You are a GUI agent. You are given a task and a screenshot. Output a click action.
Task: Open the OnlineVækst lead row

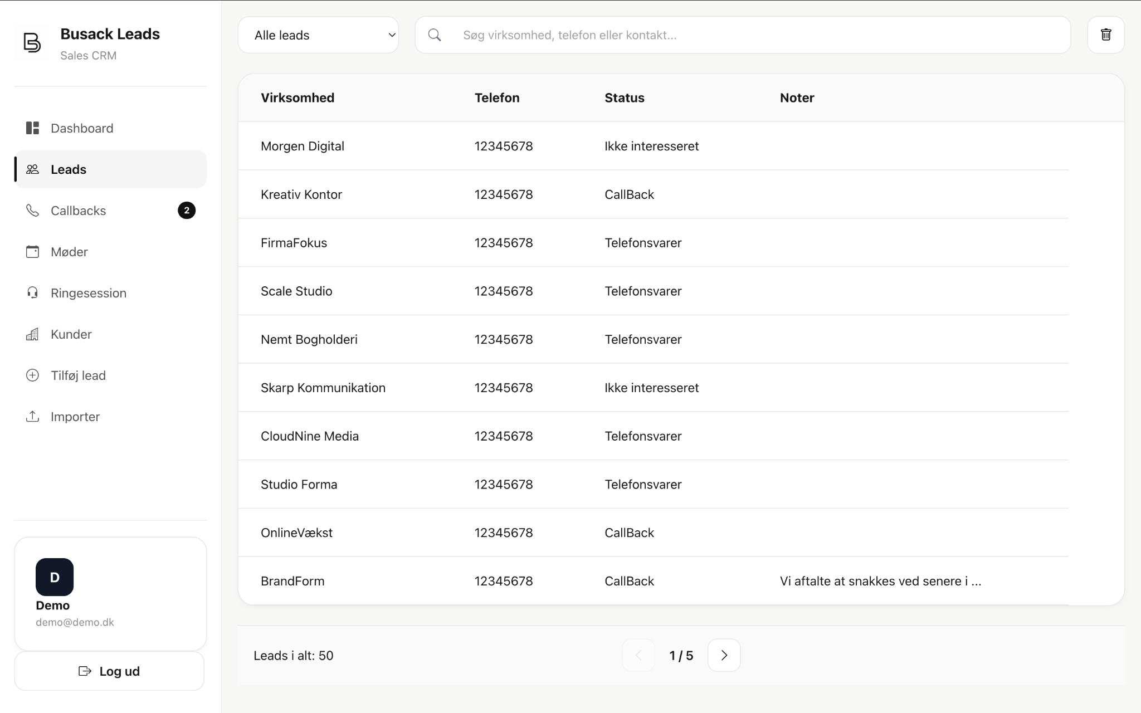pyautogui.click(x=653, y=533)
